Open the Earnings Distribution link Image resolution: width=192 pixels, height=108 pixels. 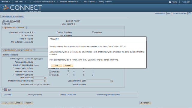point(67,95)
